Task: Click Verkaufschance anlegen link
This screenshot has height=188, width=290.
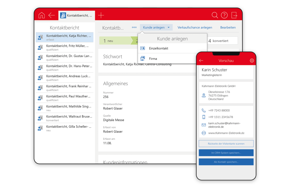Action: [x=195, y=27]
